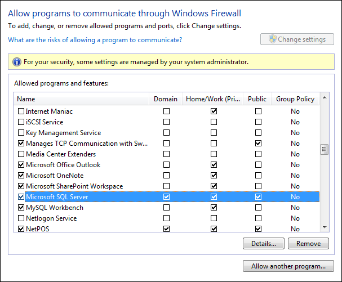
Task: Click the scrollbar down arrow
Action: click(x=325, y=227)
